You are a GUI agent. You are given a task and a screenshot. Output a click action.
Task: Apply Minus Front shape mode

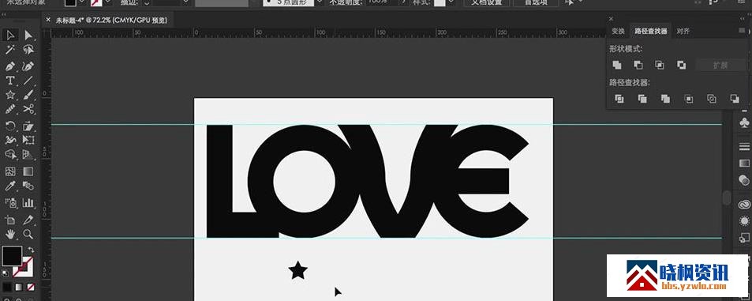pyautogui.click(x=638, y=65)
